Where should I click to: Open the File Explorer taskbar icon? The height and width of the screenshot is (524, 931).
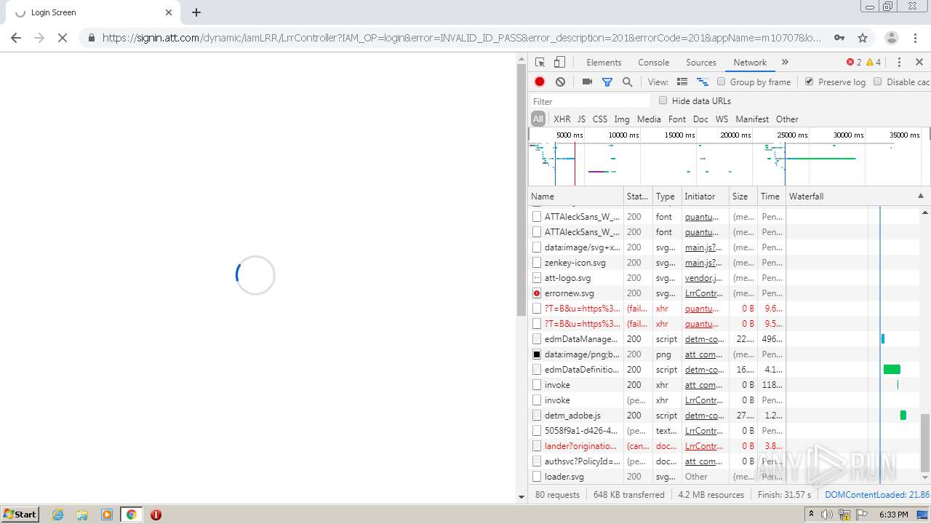coord(82,515)
